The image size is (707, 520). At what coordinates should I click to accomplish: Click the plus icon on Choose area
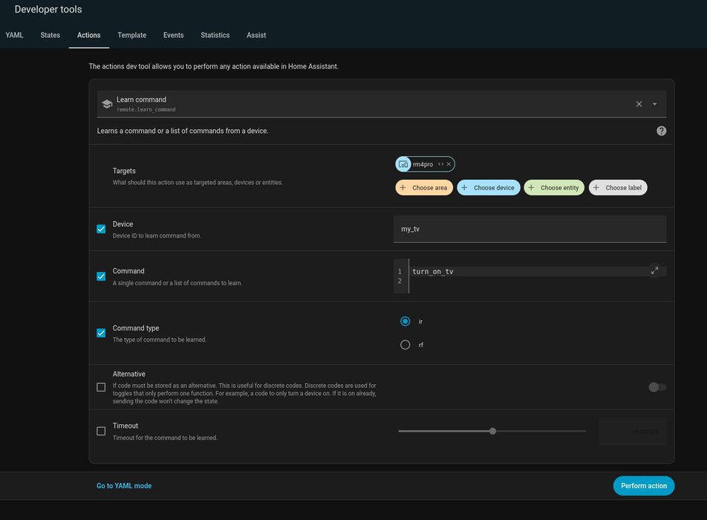[x=403, y=188]
